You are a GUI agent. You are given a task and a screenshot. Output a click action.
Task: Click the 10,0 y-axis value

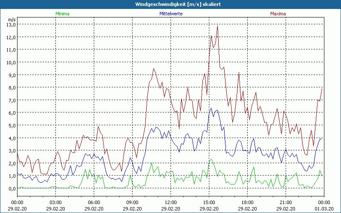pos(11,62)
